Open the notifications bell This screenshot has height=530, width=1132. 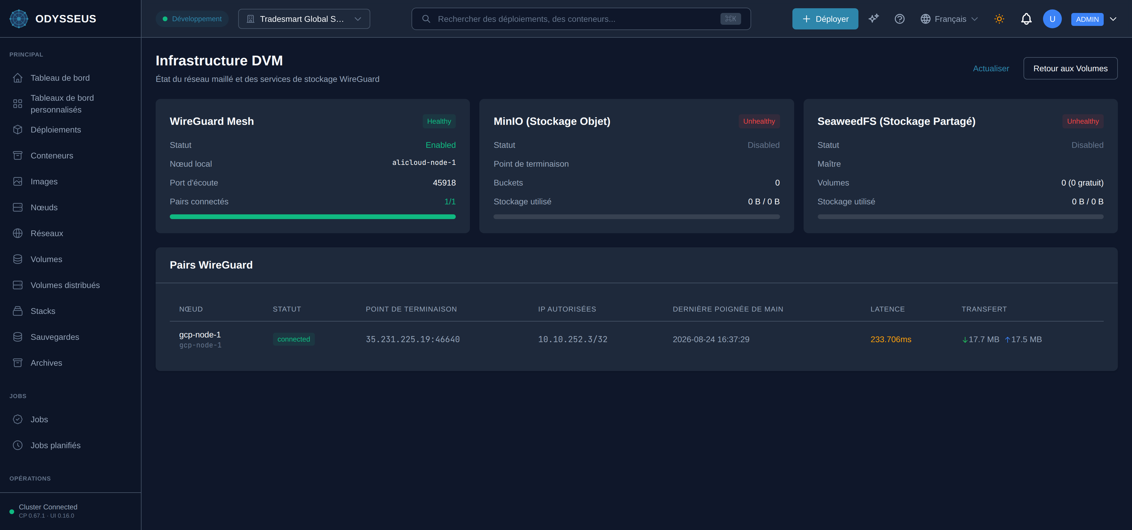coord(1026,19)
